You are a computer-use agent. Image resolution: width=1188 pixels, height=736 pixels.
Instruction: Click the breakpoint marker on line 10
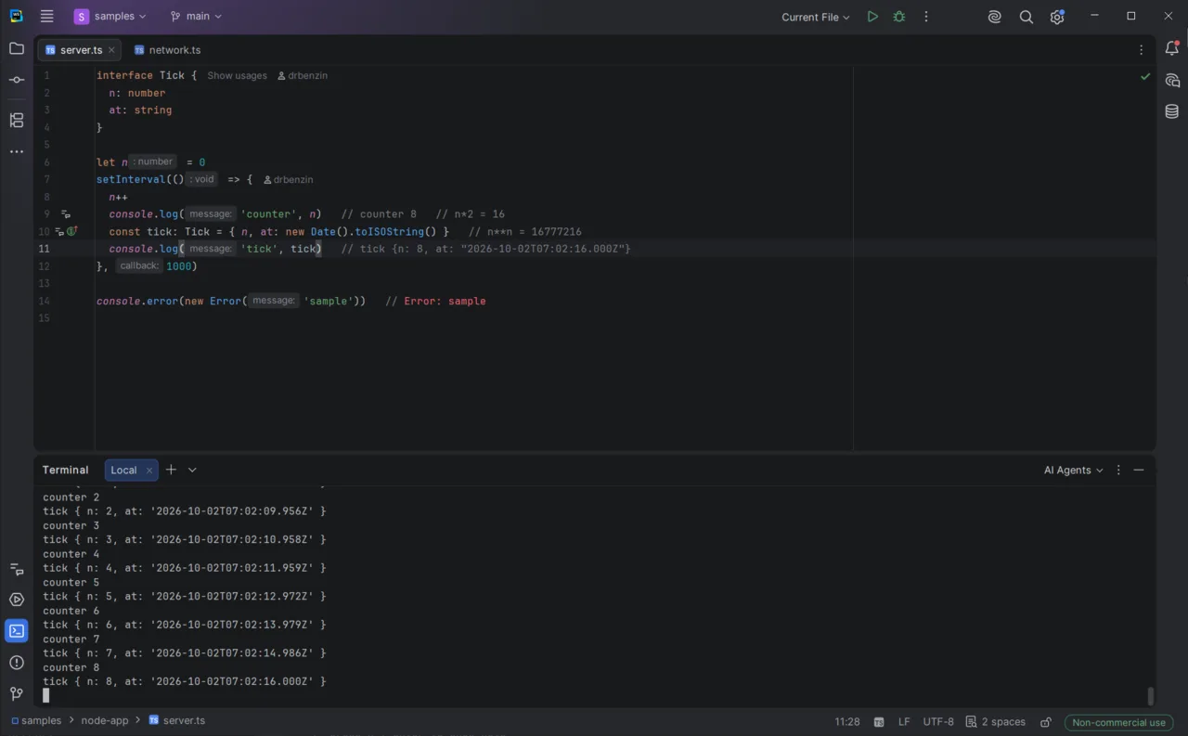tap(72, 231)
